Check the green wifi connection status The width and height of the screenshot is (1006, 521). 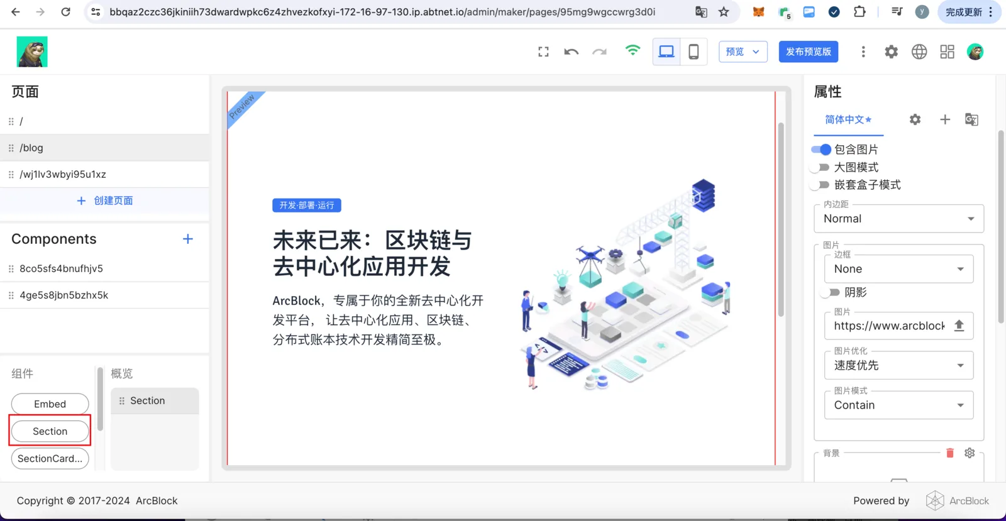click(x=633, y=50)
